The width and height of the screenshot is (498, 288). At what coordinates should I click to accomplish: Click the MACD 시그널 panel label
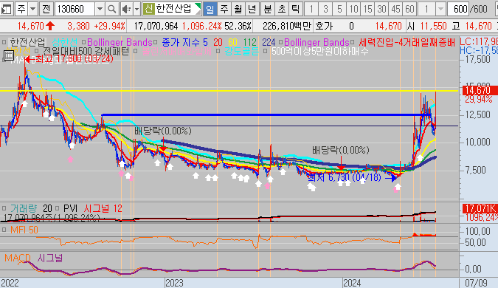point(33,258)
